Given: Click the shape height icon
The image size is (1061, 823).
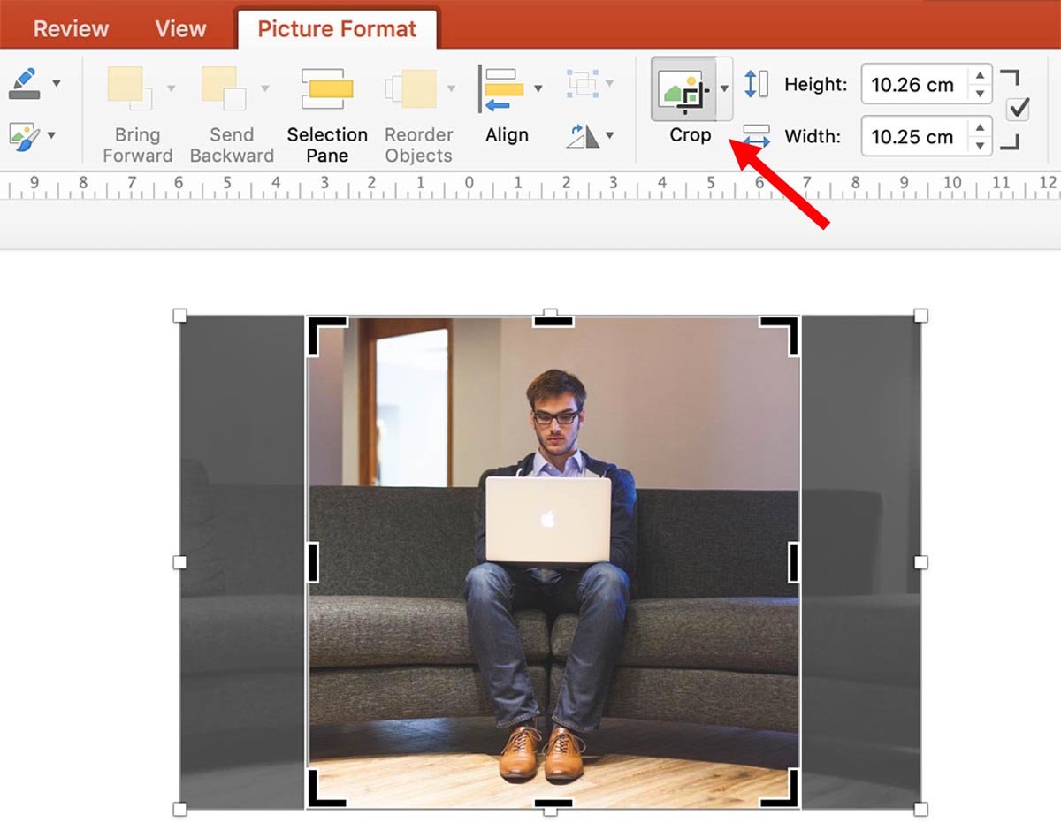Looking at the screenshot, I should click(756, 84).
